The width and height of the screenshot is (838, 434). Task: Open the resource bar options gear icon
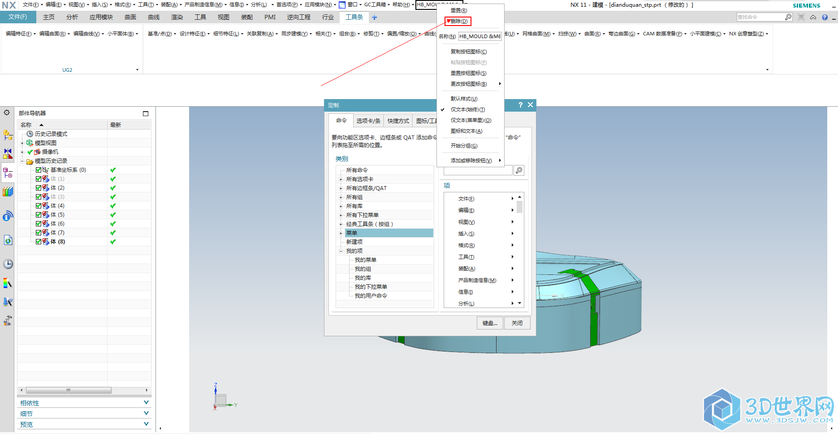(x=7, y=113)
